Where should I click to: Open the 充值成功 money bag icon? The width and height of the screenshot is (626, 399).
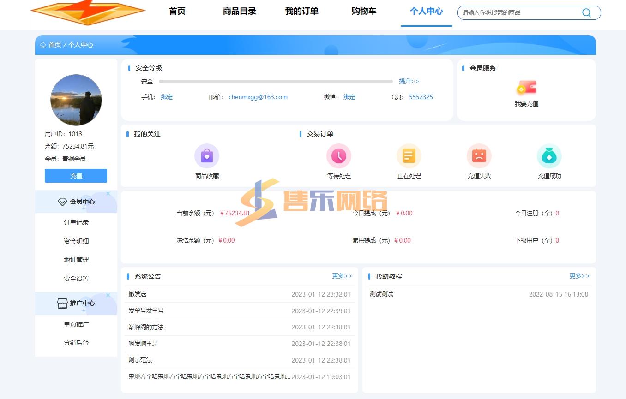(549, 156)
